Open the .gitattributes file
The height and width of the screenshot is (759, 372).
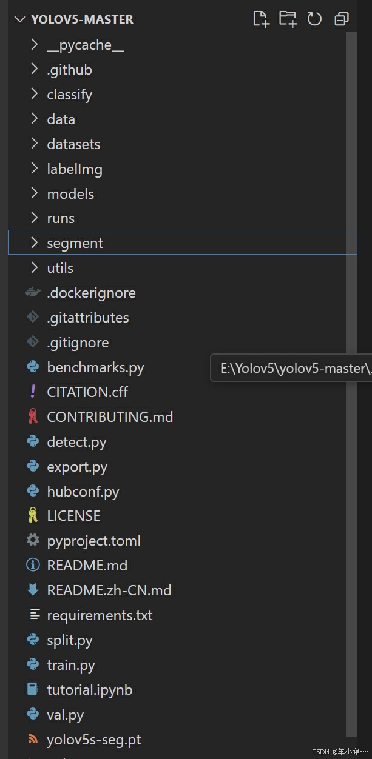click(88, 318)
